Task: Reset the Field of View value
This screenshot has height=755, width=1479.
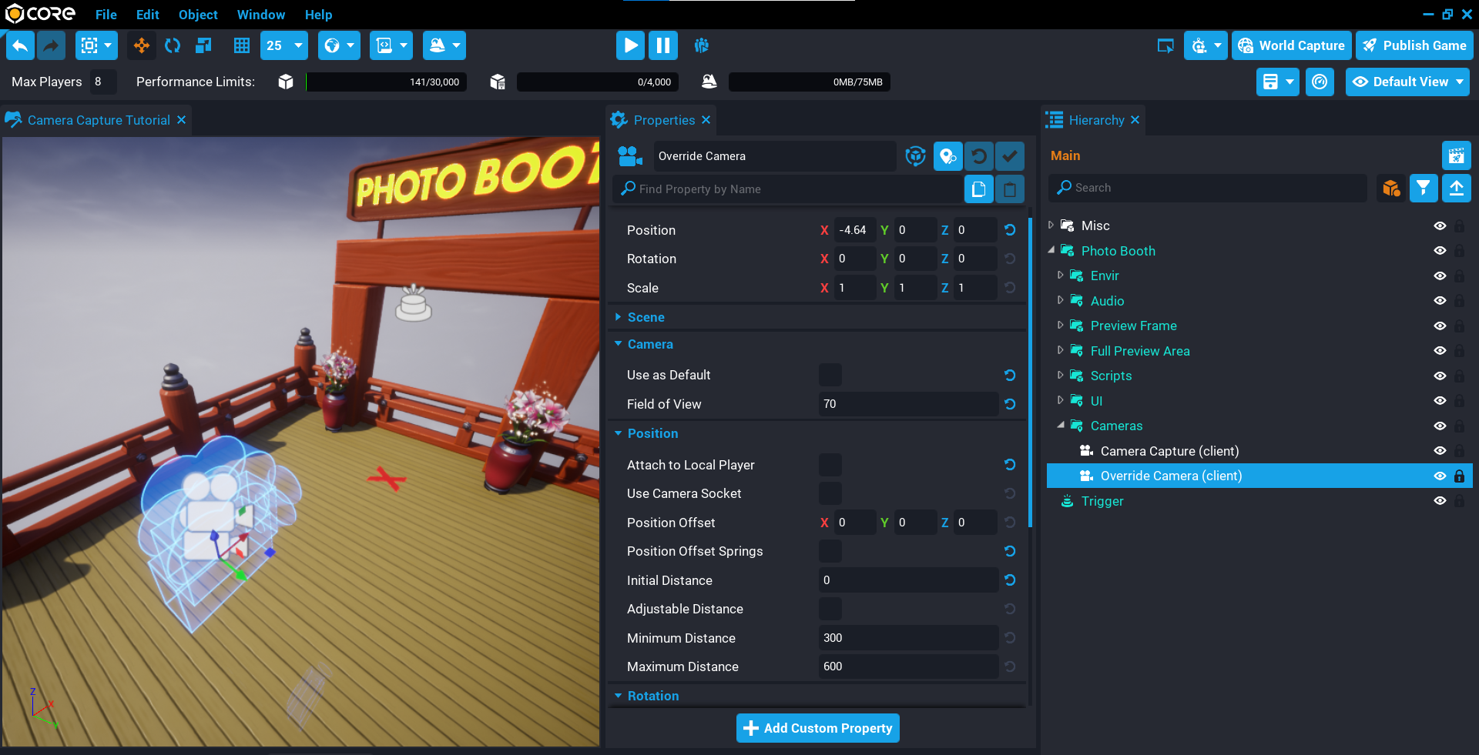Action: coord(1010,404)
